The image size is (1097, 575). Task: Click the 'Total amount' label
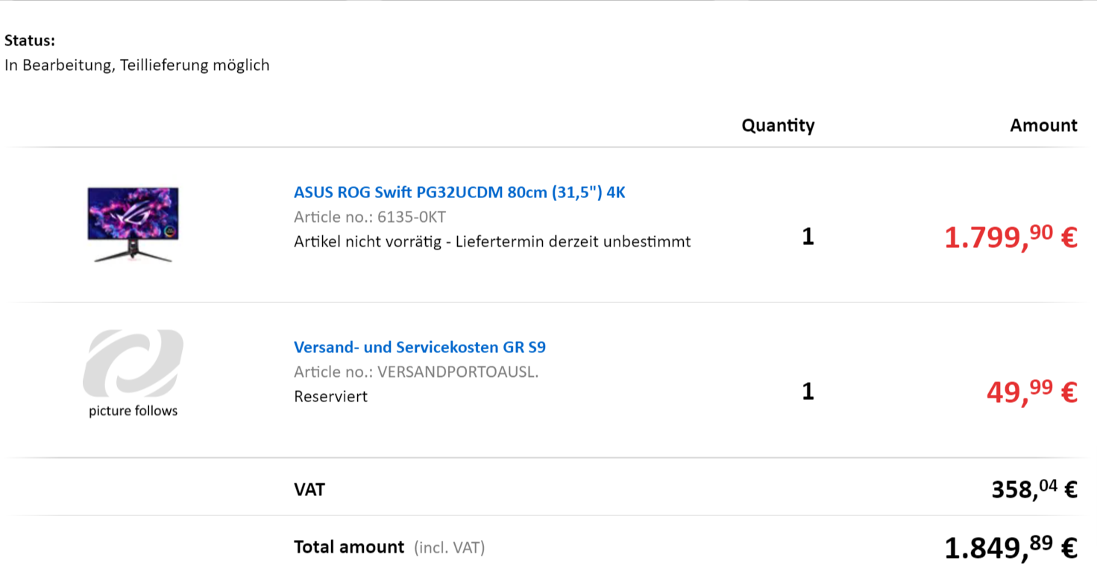tap(349, 547)
